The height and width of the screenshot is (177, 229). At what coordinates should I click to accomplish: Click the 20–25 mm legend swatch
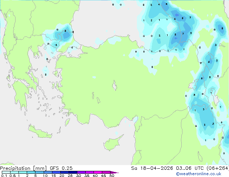[x=64, y=172]
